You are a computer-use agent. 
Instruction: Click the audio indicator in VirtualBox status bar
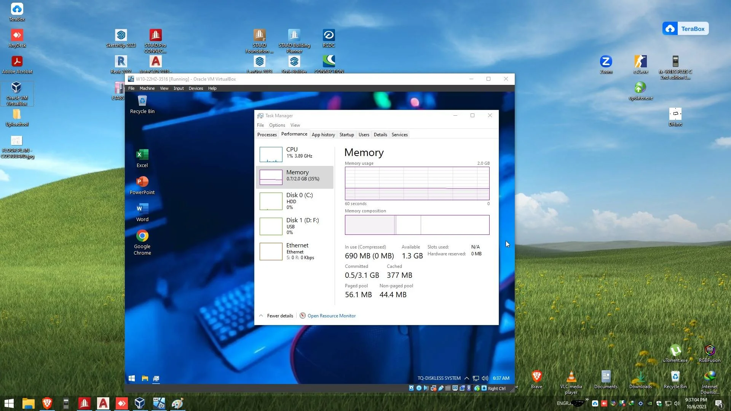[426, 388]
